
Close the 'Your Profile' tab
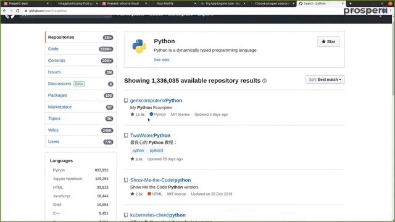coord(195,4)
